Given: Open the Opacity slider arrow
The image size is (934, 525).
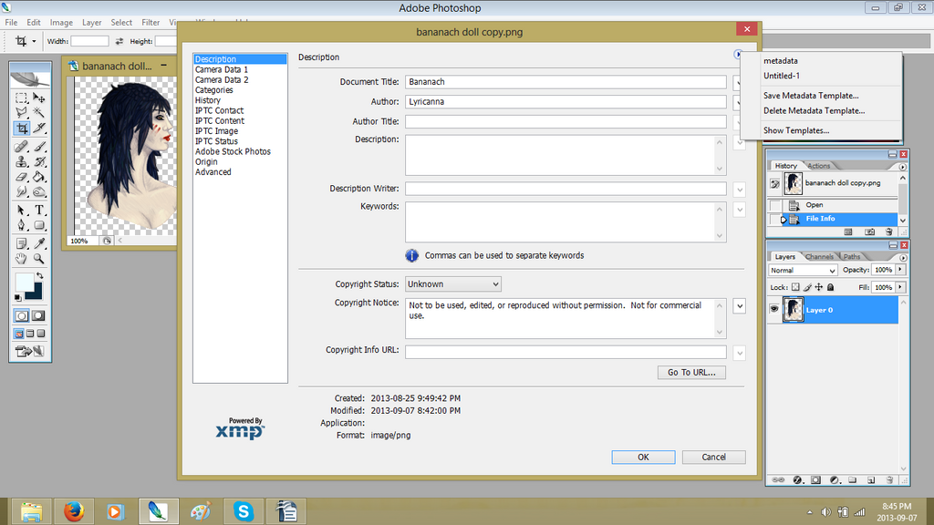Looking at the screenshot, I should [900, 270].
